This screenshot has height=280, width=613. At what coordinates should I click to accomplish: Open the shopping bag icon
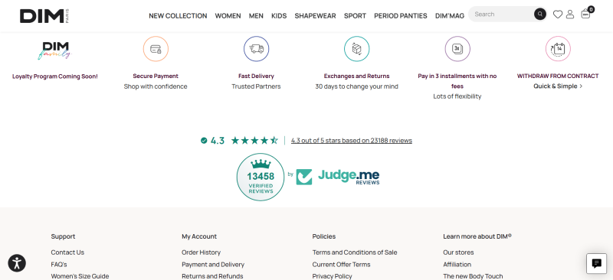[585, 14]
